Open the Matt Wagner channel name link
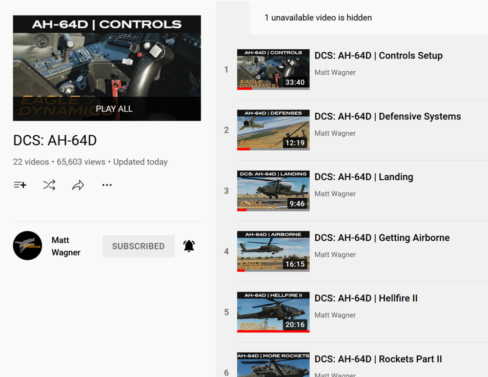Screen dimensions: 488x377 66,246
